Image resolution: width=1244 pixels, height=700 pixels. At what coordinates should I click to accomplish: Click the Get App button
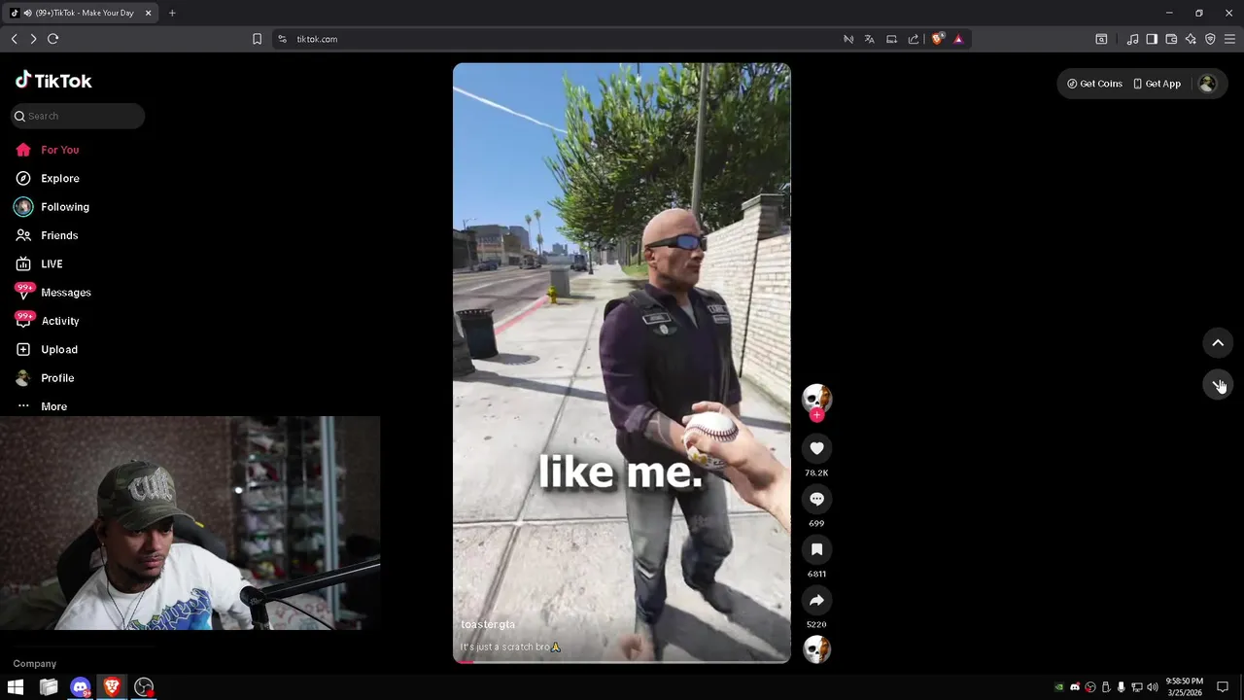tap(1157, 84)
